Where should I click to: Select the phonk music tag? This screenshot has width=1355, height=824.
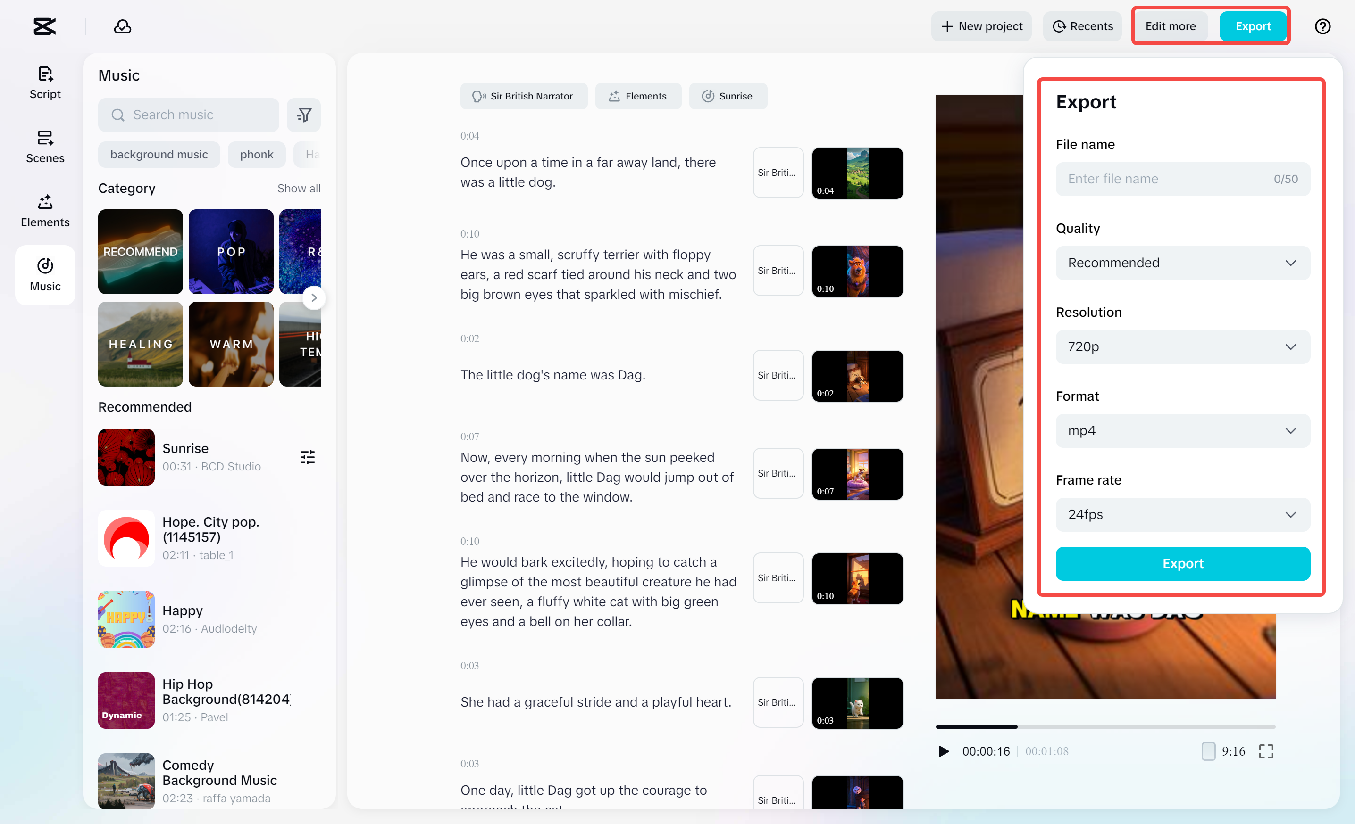[256, 154]
